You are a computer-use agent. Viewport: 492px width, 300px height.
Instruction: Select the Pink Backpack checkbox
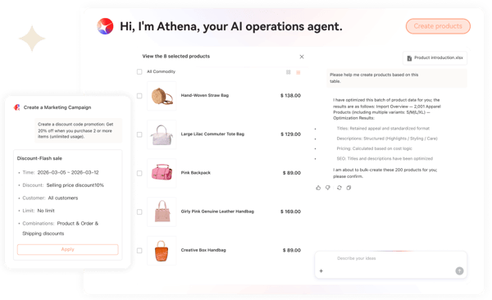point(139,173)
